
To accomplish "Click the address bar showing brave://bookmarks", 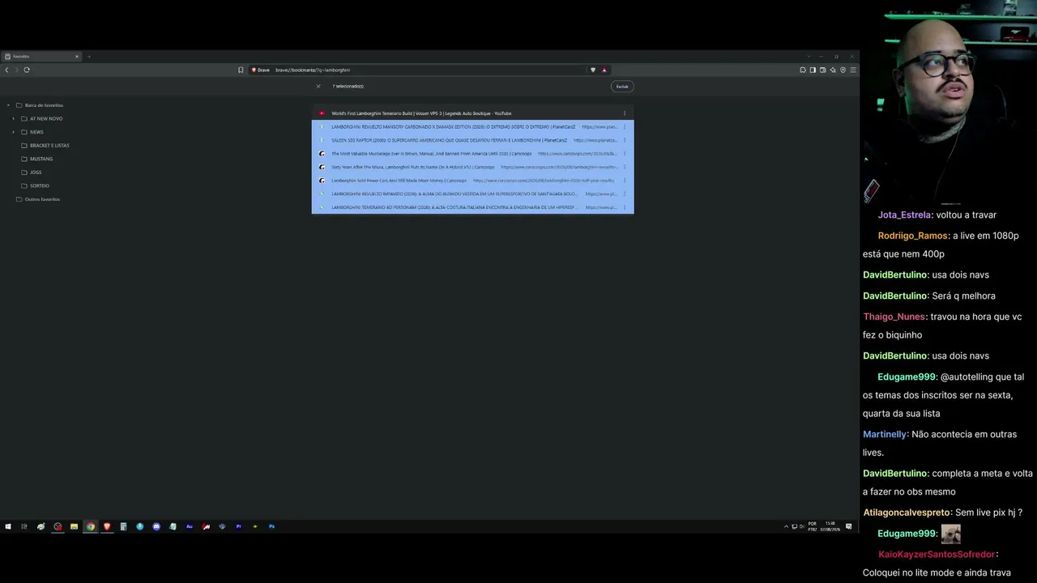I will pos(417,70).
